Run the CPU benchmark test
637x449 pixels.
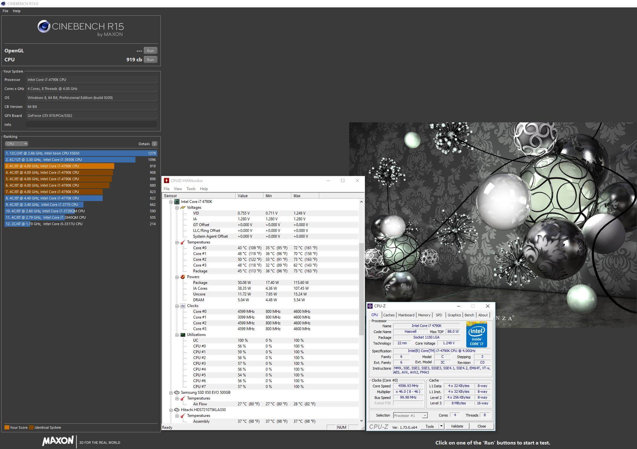[150, 60]
